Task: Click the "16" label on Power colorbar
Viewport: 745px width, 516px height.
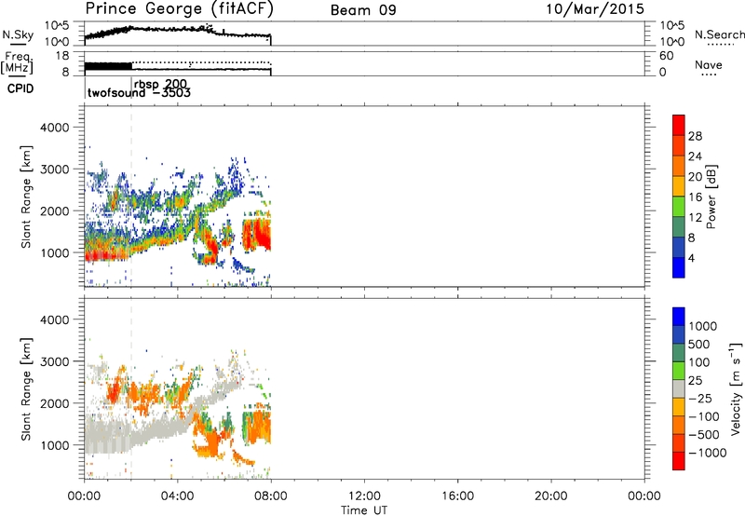Action: pyautogui.click(x=695, y=197)
